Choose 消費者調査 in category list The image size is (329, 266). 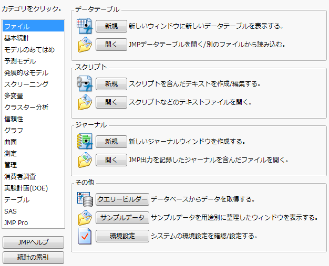(33, 176)
